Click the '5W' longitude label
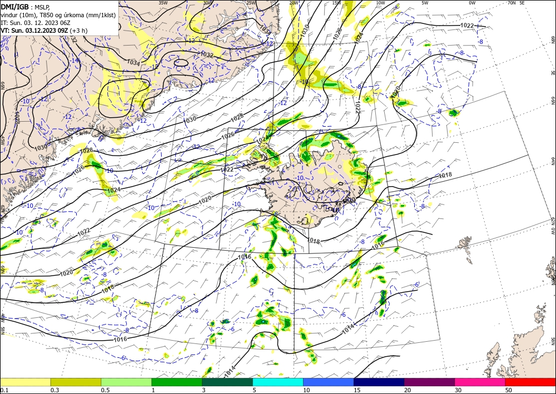The height and width of the screenshot is (394, 556). [425, 3]
